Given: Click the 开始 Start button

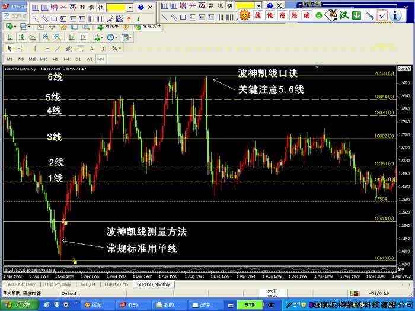Looking at the screenshot, I should (x=19, y=304).
